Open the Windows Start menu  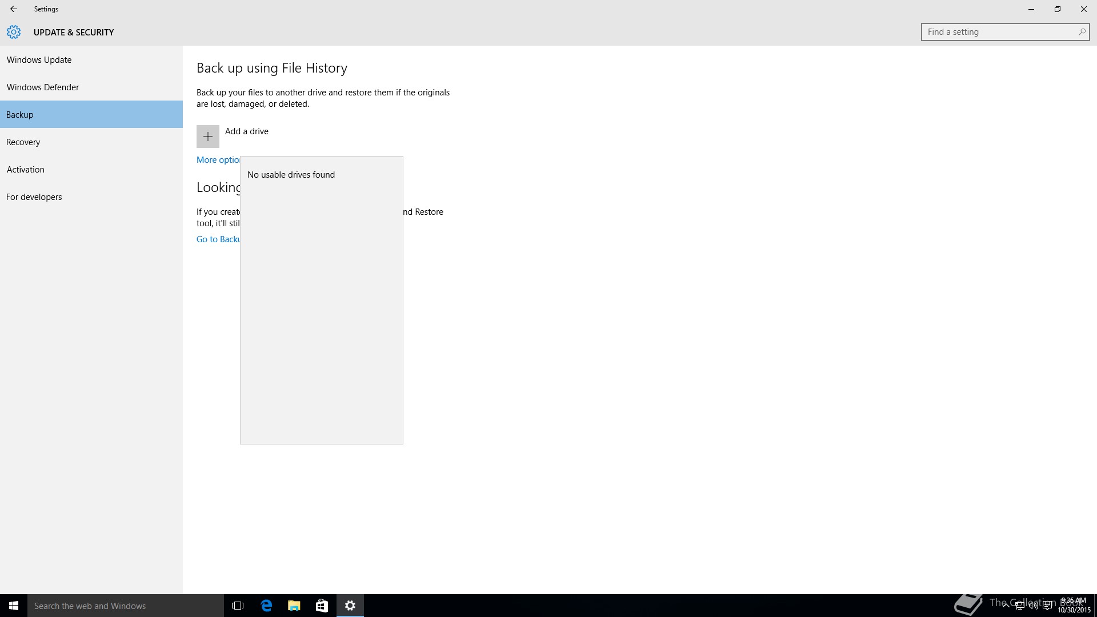coord(14,606)
